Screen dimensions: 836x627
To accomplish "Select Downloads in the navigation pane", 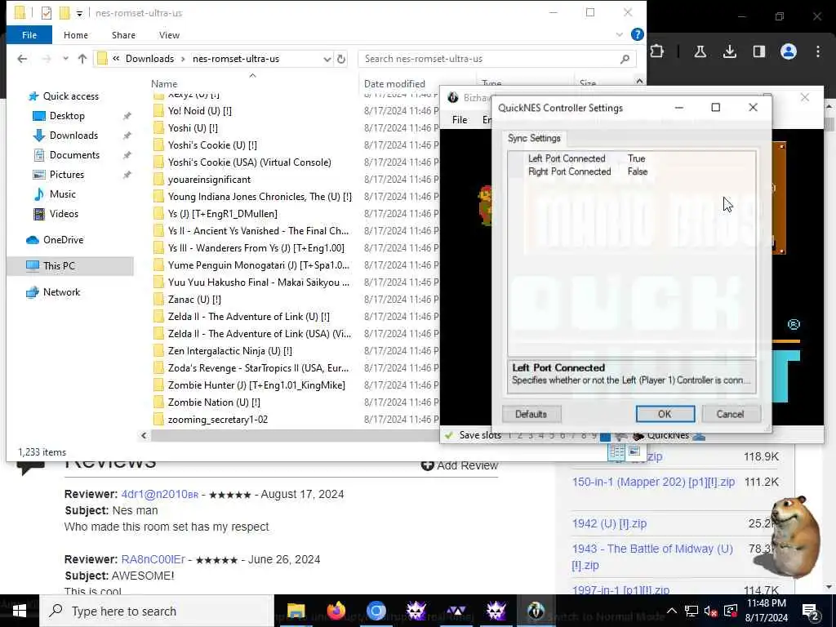I will click(73, 136).
